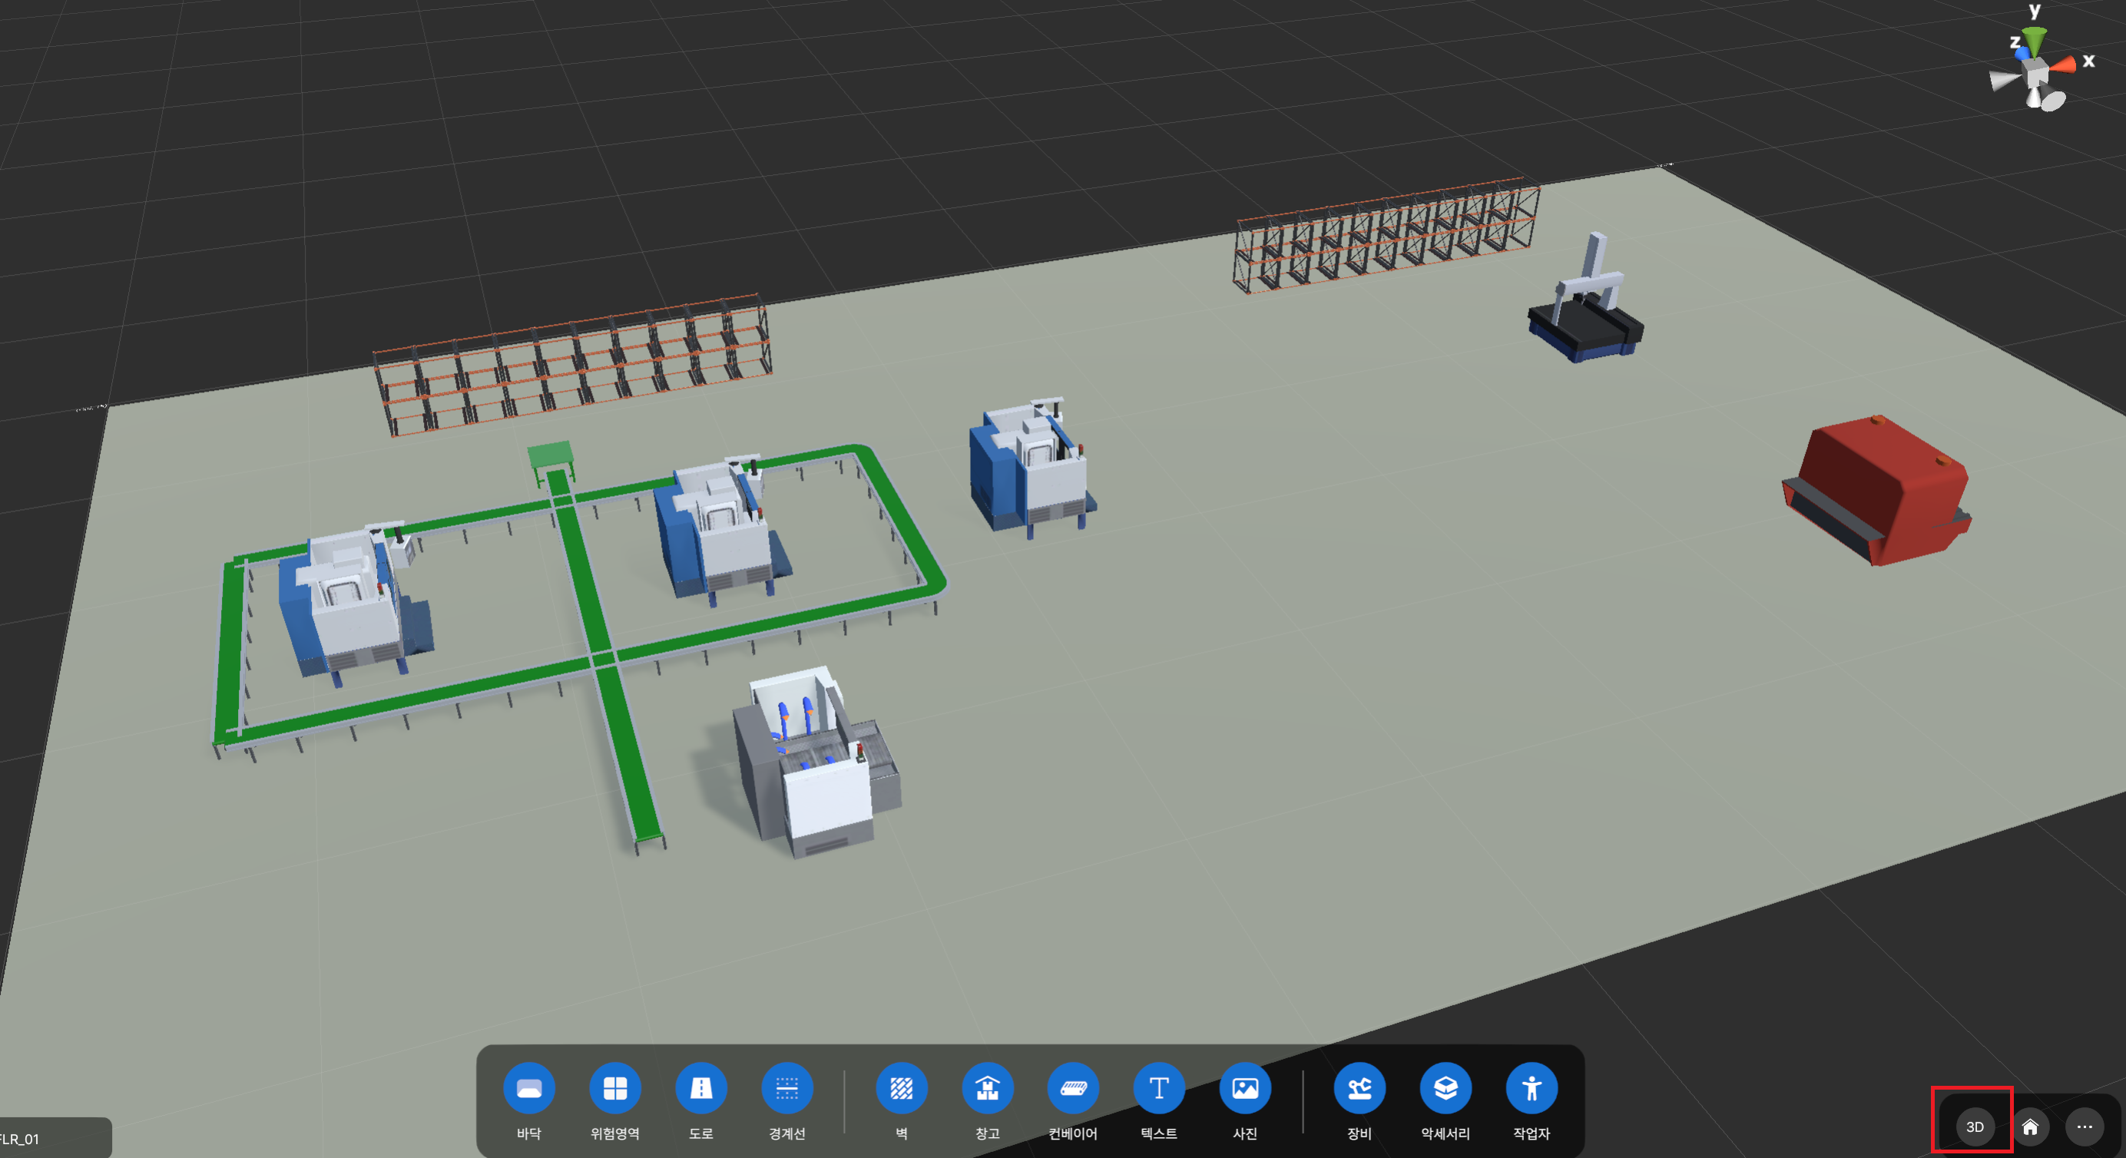
Task: Reset camera with the home button
Action: tap(2029, 1127)
